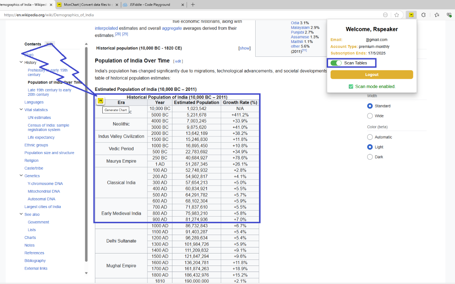455x284 pixels.
Task: Click inside the browser address bar
Action: point(142,15)
